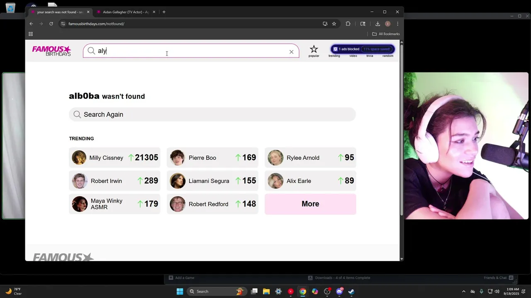
Task: Click the magnifier icon in top search box
Action: (x=91, y=51)
